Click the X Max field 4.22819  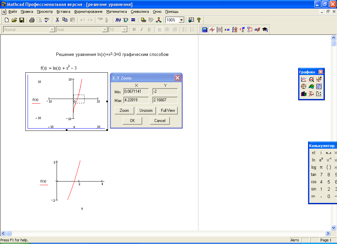pyautogui.click(x=136, y=100)
